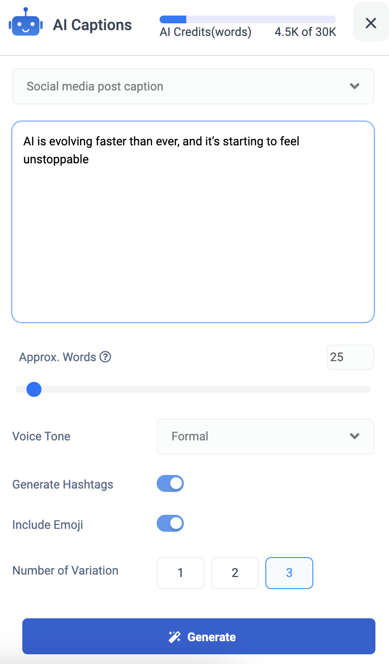Open the Formal voice tone dropdown
Image resolution: width=389 pixels, height=664 pixels.
click(x=265, y=437)
